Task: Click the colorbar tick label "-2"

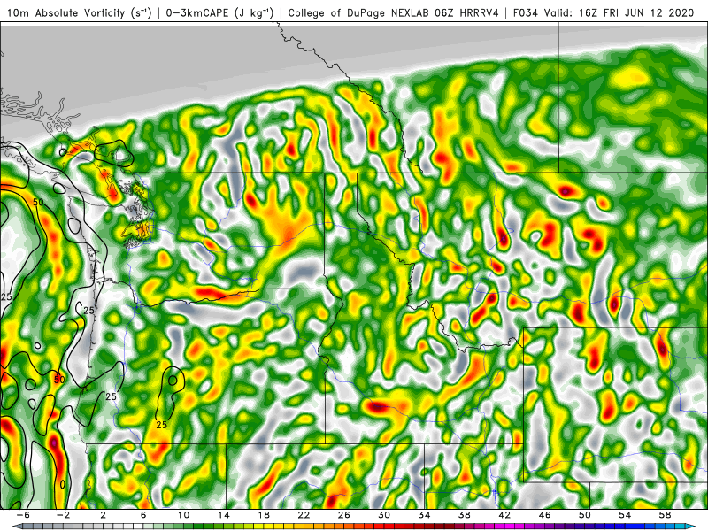Action: (63, 515)
